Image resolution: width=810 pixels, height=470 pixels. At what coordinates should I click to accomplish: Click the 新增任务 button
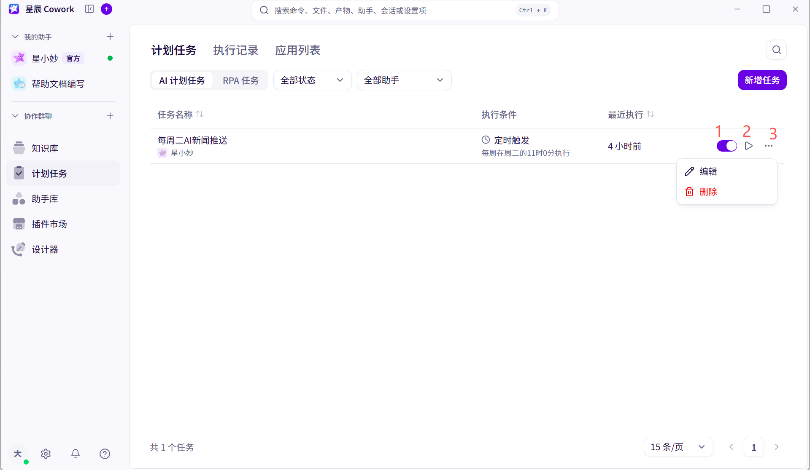click(762, 80)
